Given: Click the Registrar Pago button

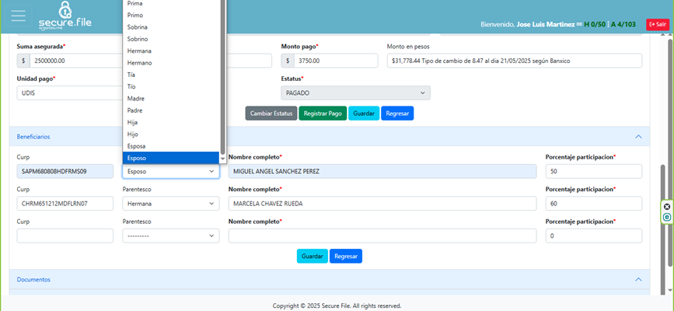Looking at the screenshot, I should click(323, 114).
